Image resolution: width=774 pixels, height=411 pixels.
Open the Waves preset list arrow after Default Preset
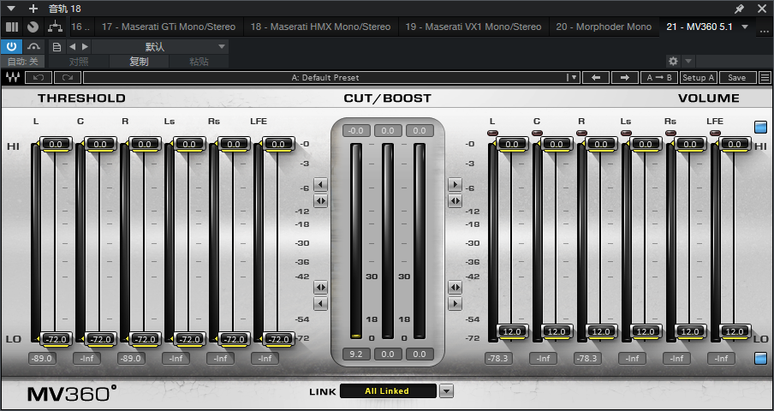573,77
